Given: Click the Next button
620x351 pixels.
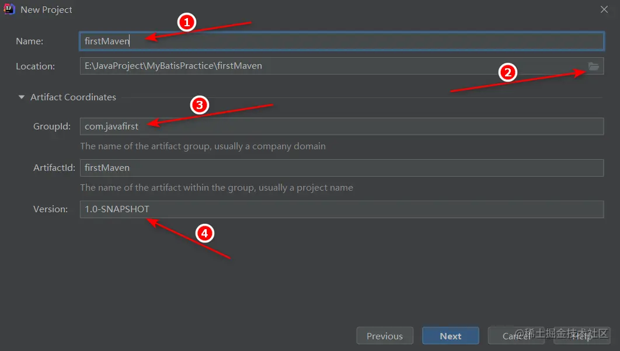Looking at the screenshot, I should 450,336.
